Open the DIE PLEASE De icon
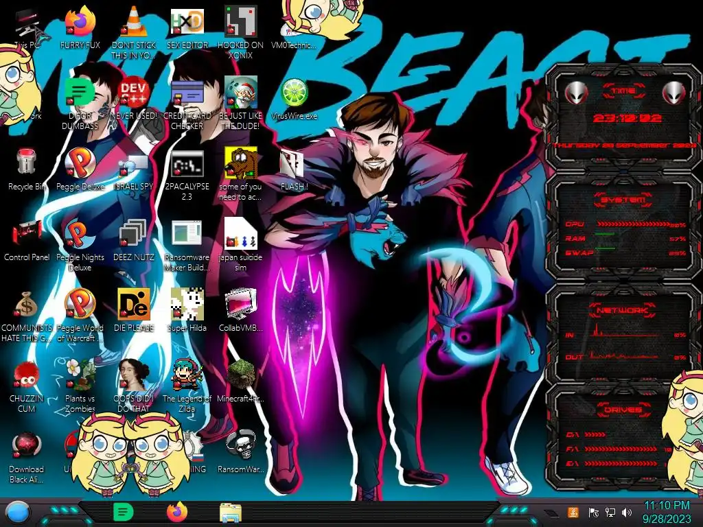Image resolution: width=703 pixels, height=527 pixels. 134,304
